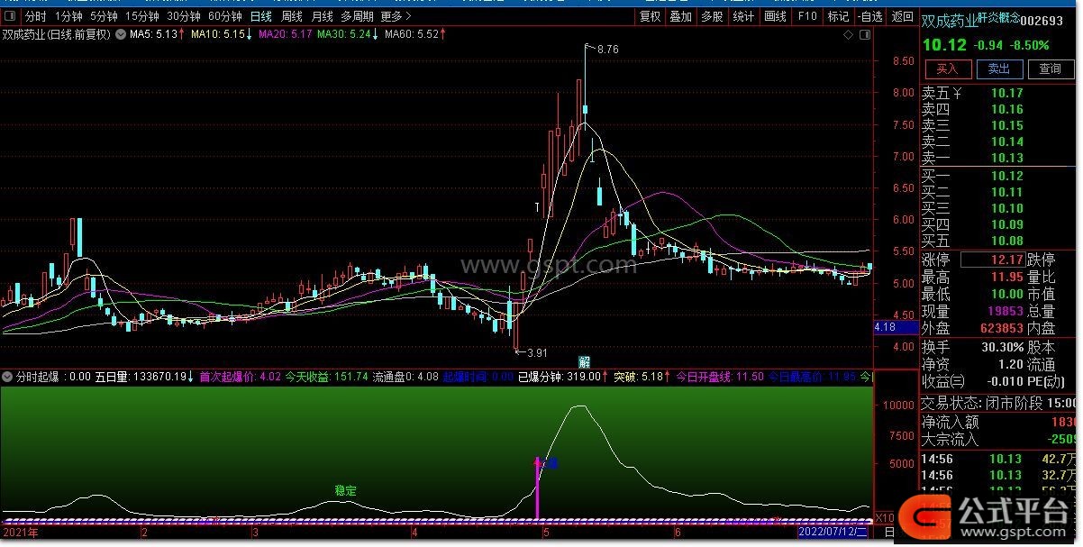Click the magenta signal bar in indicator panel
1083x547 pixels.
[538, 488]
